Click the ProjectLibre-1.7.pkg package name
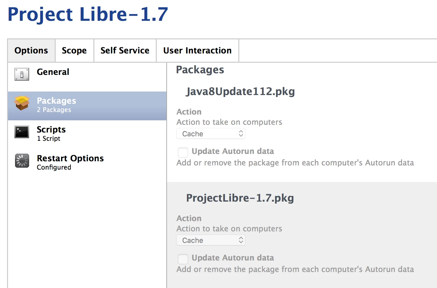Screen dimensions: 437x288 tap(240, 198)
